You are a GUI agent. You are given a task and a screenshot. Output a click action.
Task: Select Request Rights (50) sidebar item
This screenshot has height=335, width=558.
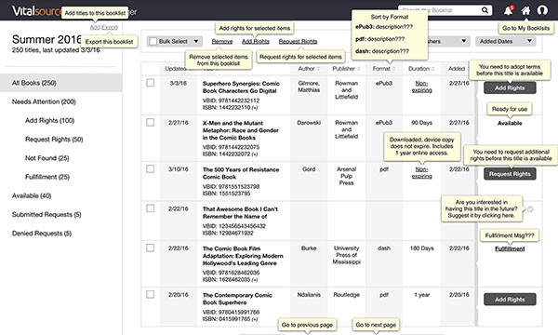(54, 140)
